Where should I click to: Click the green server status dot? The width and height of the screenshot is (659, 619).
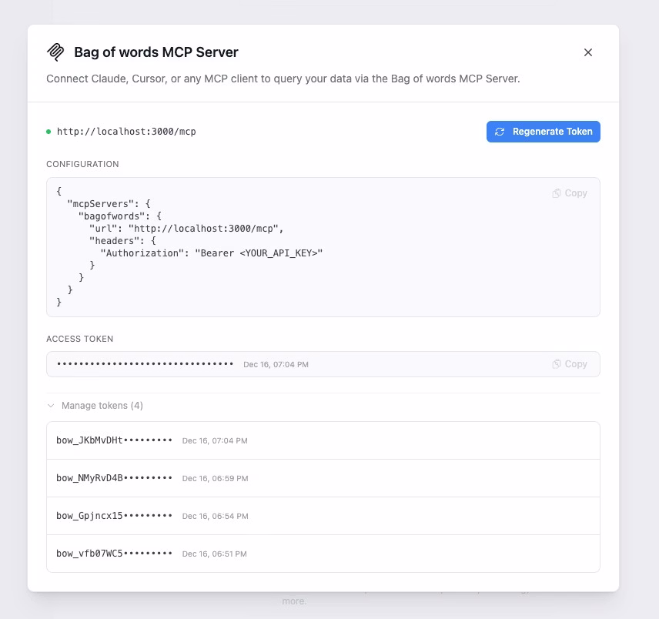point(49,132)
